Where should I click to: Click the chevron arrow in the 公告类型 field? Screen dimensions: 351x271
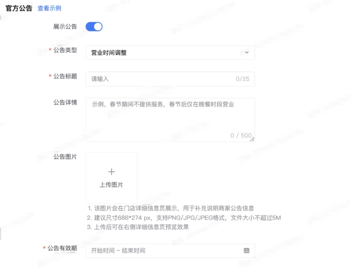point(247,52)
